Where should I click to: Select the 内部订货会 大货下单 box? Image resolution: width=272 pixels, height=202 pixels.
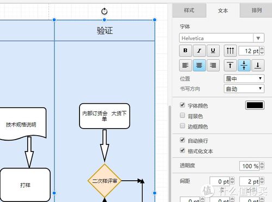104,116
